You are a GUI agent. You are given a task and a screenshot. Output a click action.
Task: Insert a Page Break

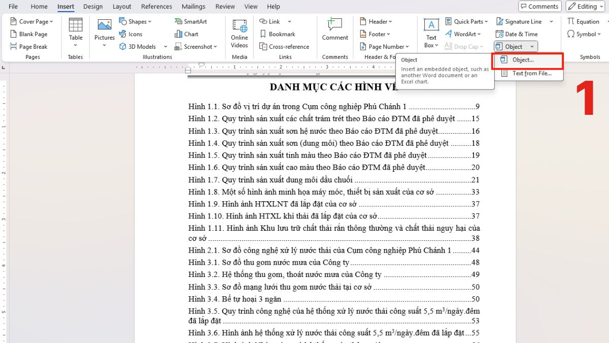point(29,47)
